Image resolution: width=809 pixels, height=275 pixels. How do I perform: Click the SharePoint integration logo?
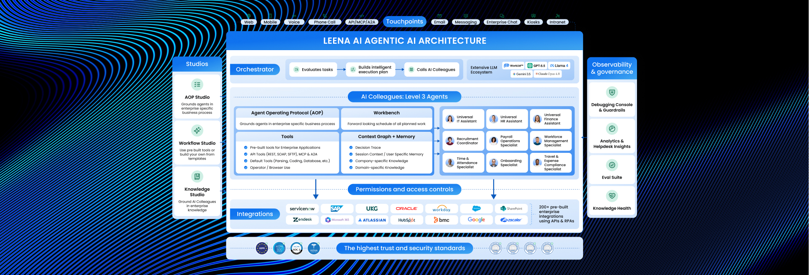511,208
